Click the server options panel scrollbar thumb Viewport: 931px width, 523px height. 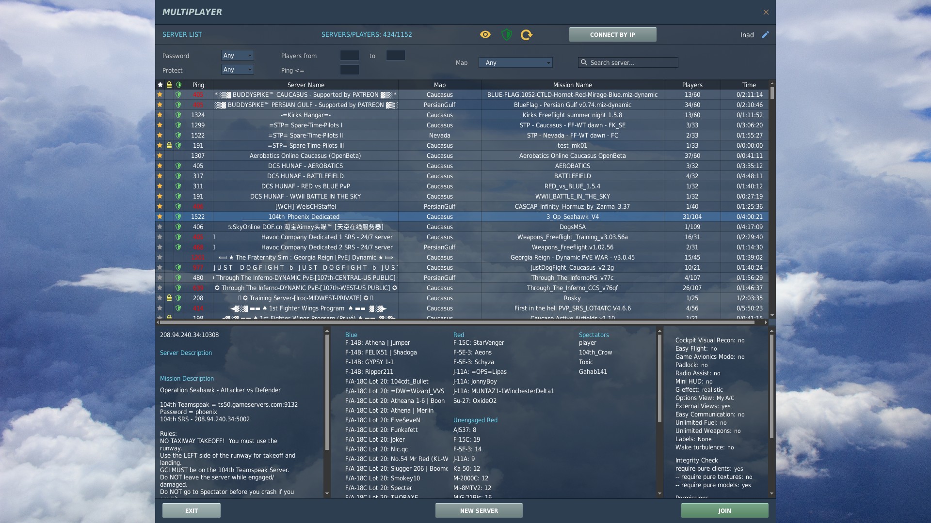tap(771, 386)
